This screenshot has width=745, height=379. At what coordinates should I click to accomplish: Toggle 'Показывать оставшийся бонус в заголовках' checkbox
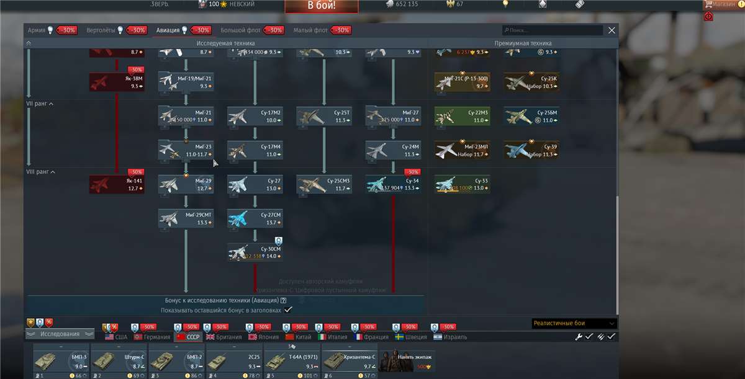287,310
